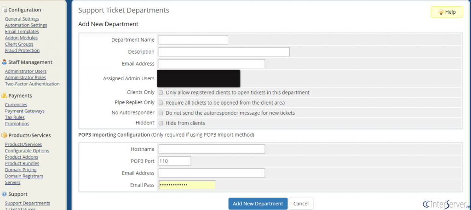Go to Configurable Options
This screenshot has width=471, height=210.
pos(27,151)
